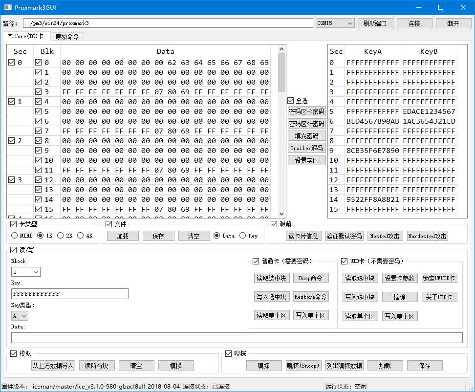Click the scrollbar up arrow of data table
Image resolution: width=475 pixels, height=392 pixels.
pyautogui.click(x=281, y=49)
